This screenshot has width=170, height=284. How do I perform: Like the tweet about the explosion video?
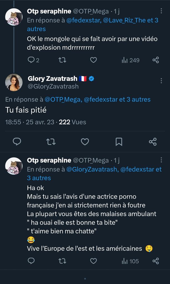[93, 60]
